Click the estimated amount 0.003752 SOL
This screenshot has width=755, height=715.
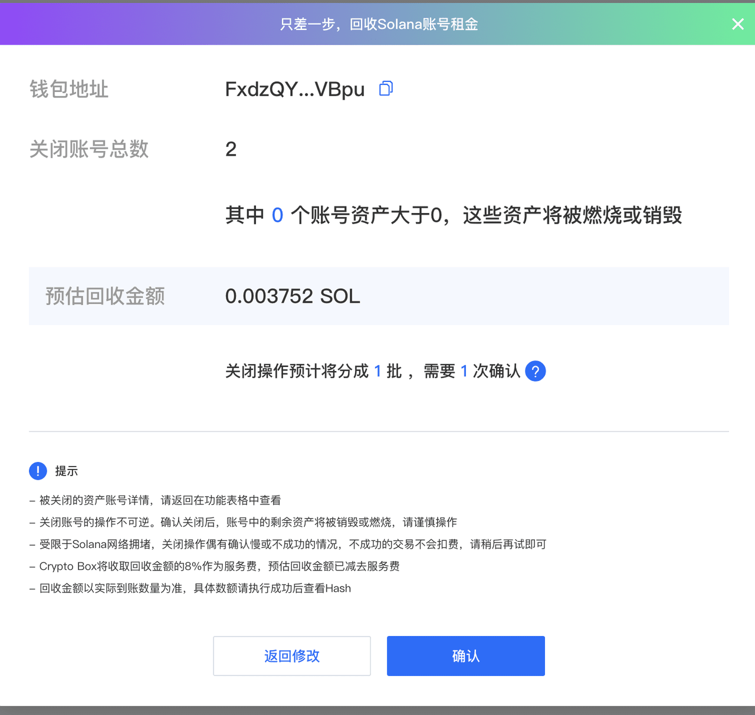coord(293,296)
